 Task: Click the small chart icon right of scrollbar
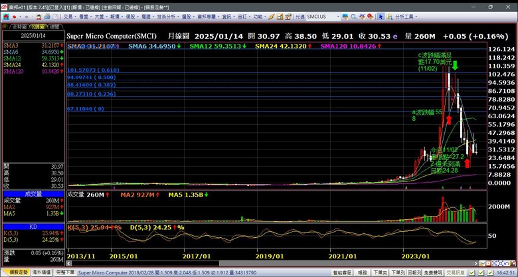tap(482, 264)
